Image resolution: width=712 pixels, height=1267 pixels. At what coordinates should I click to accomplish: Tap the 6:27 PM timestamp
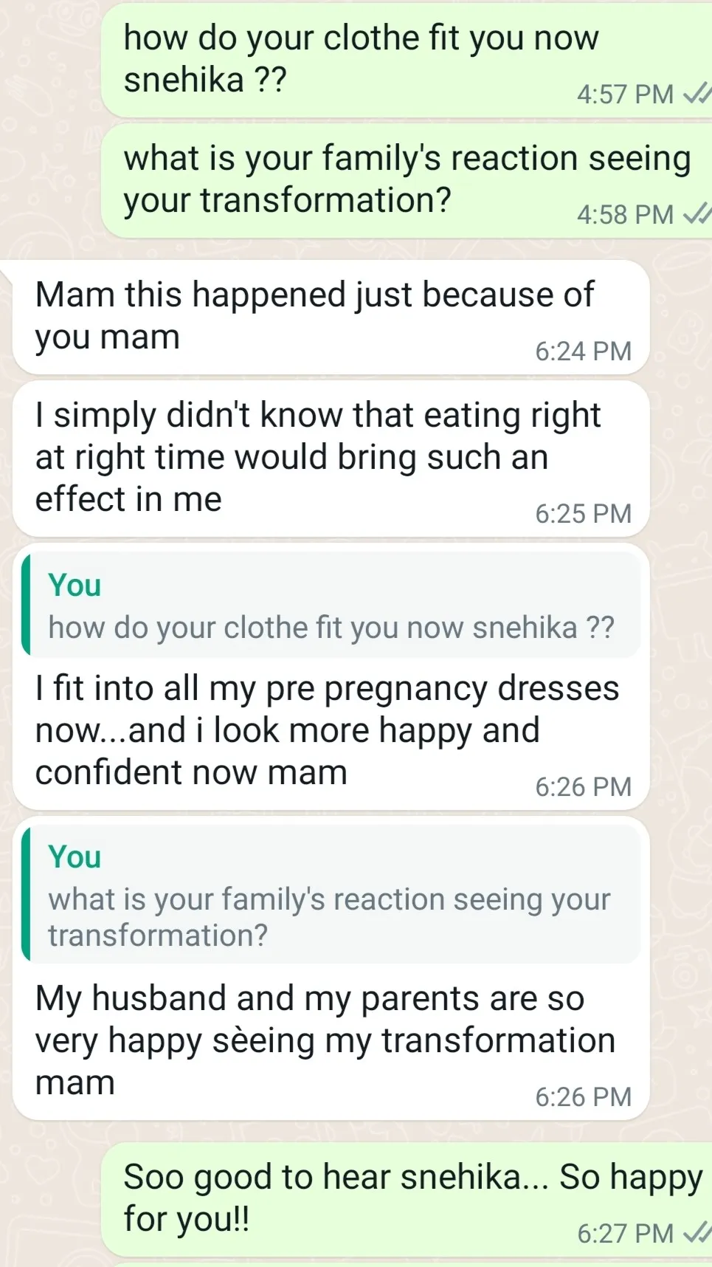[625, 1233]
